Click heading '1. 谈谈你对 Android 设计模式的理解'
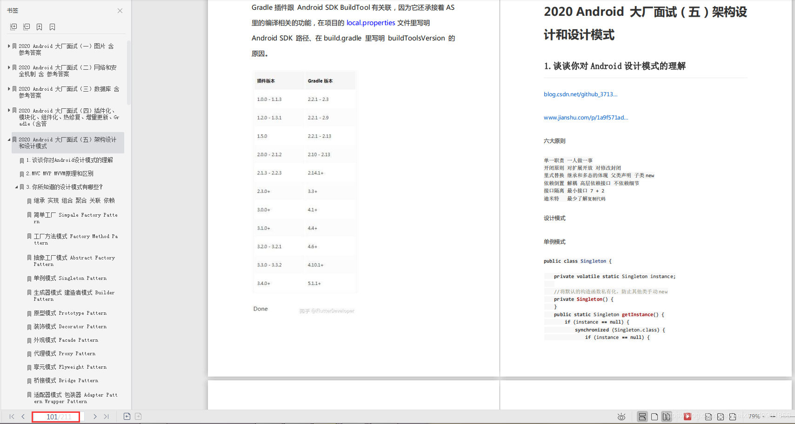 tap(615, 66)
